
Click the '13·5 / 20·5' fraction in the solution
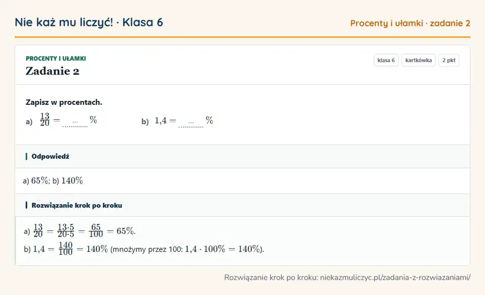coord(66,230)
